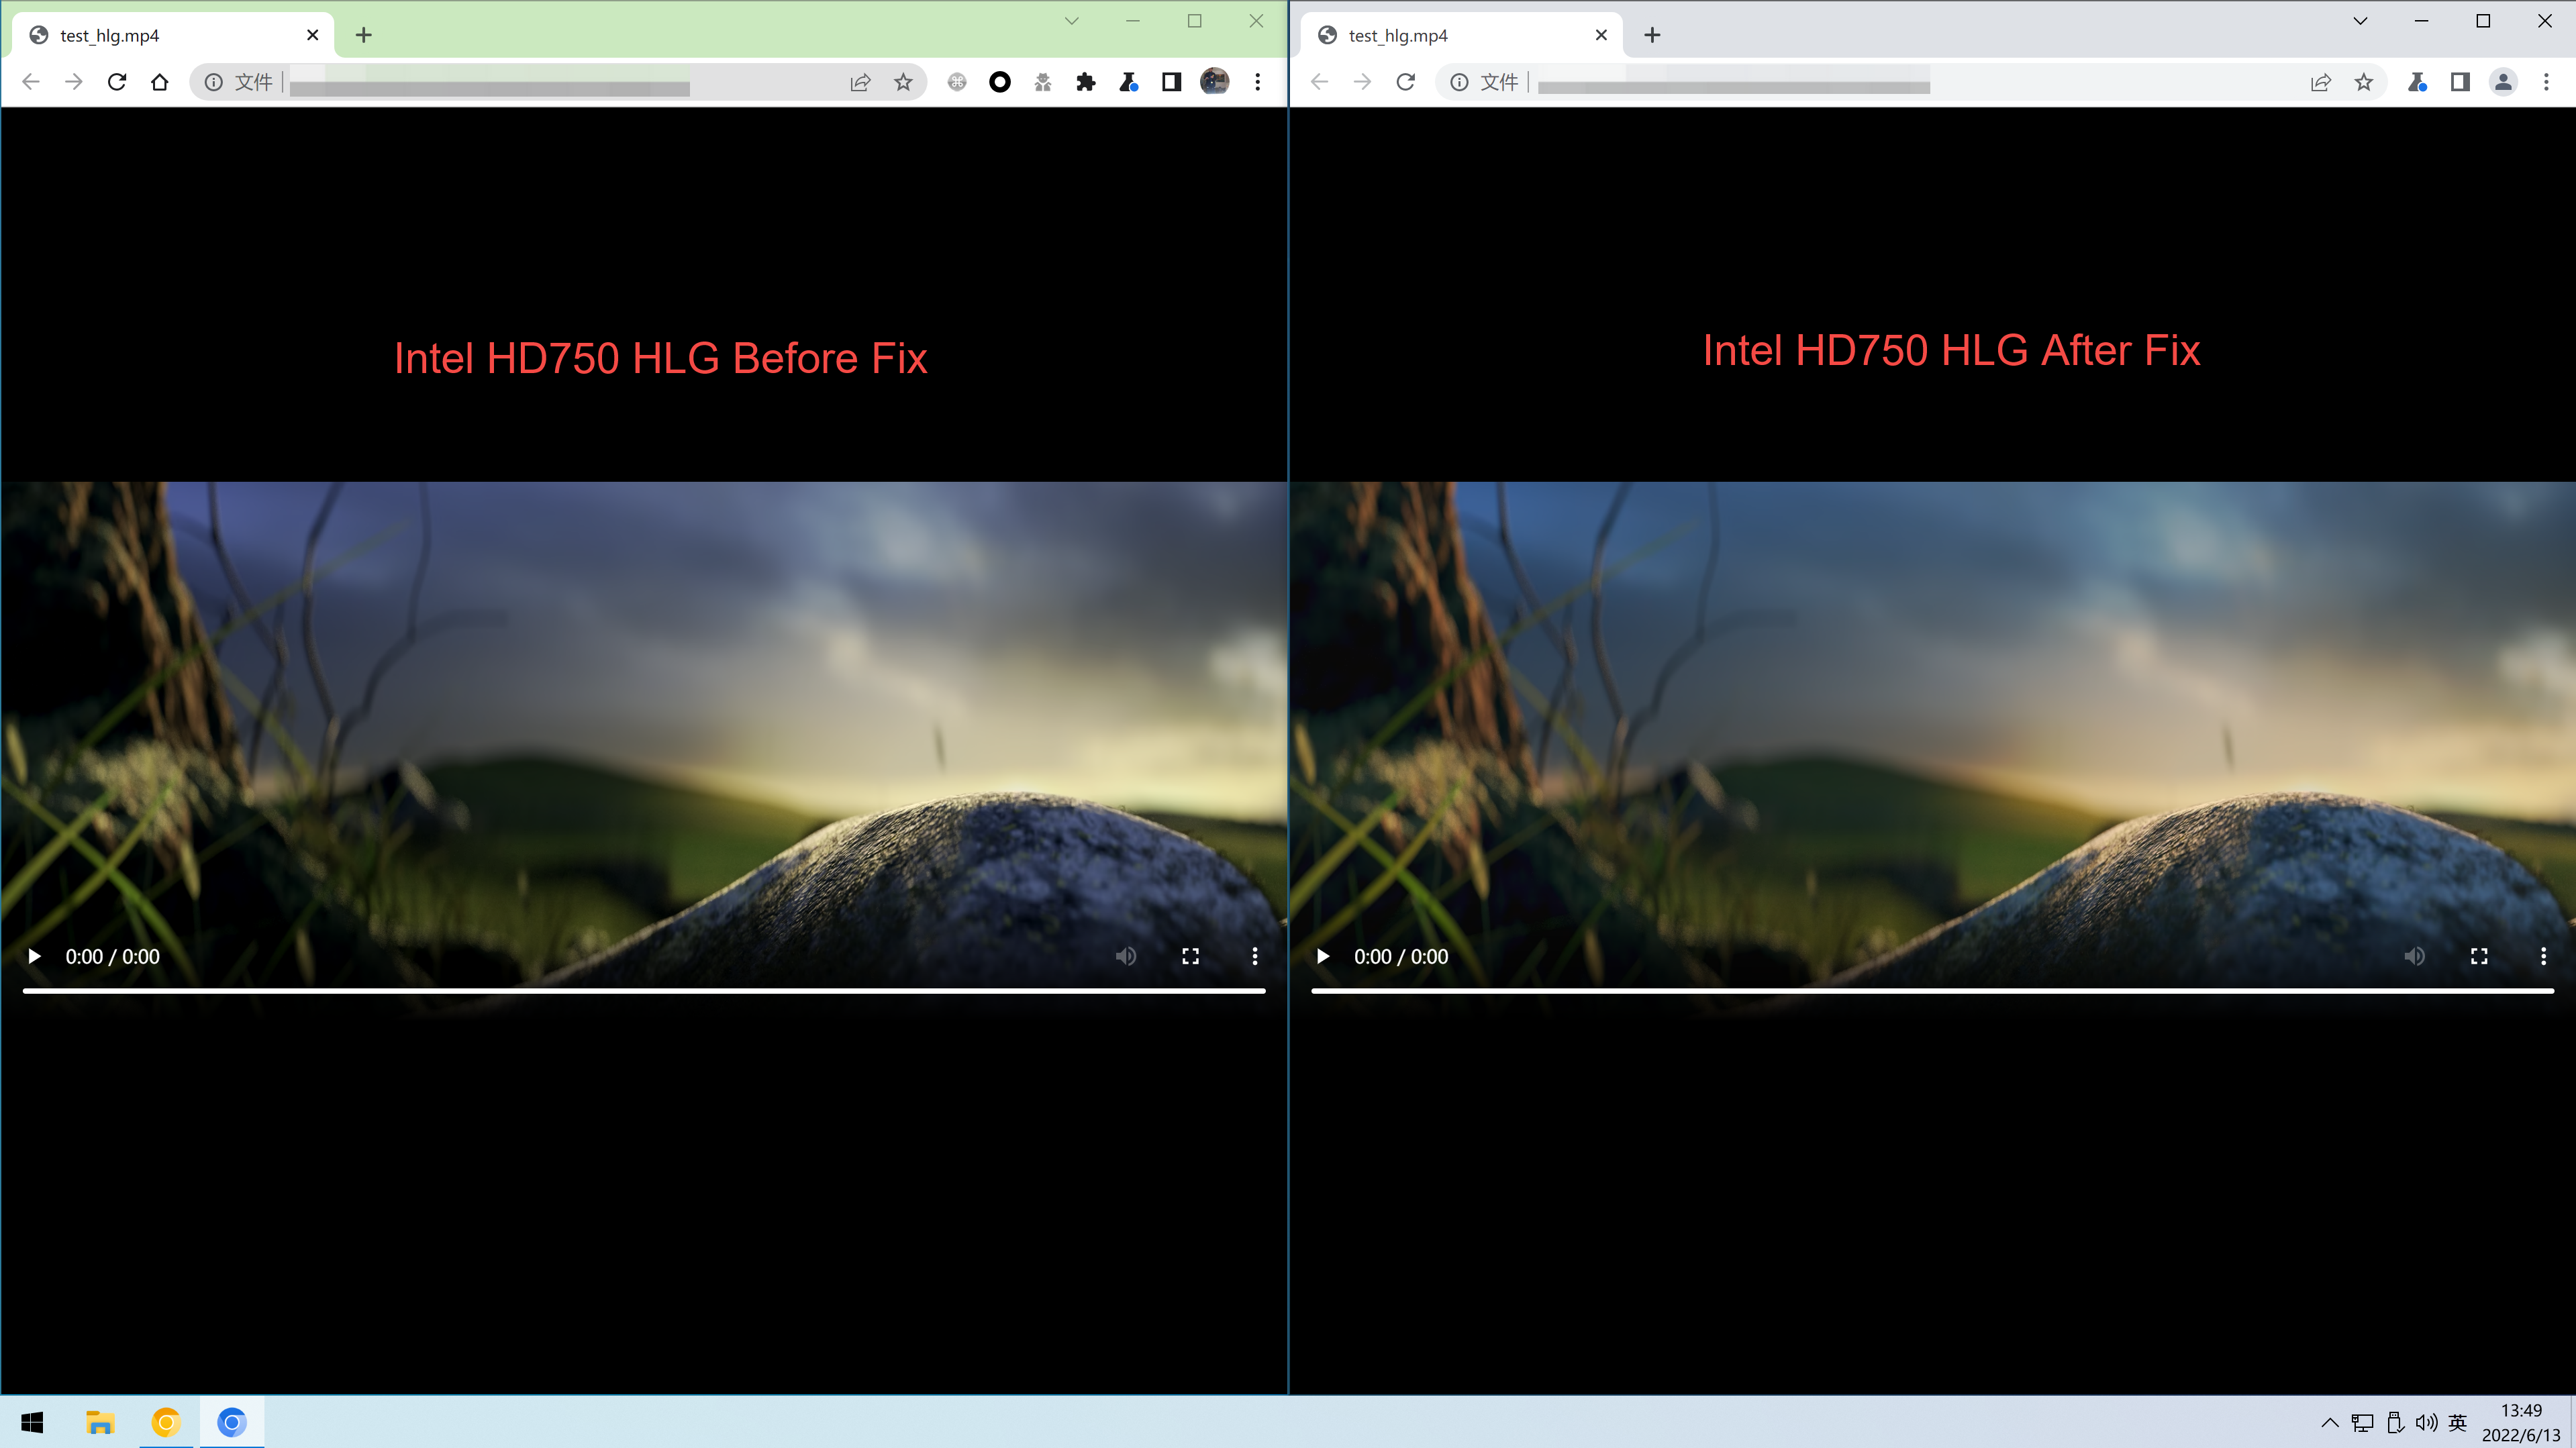Open tab search chevron in right window

point(2361,21)
